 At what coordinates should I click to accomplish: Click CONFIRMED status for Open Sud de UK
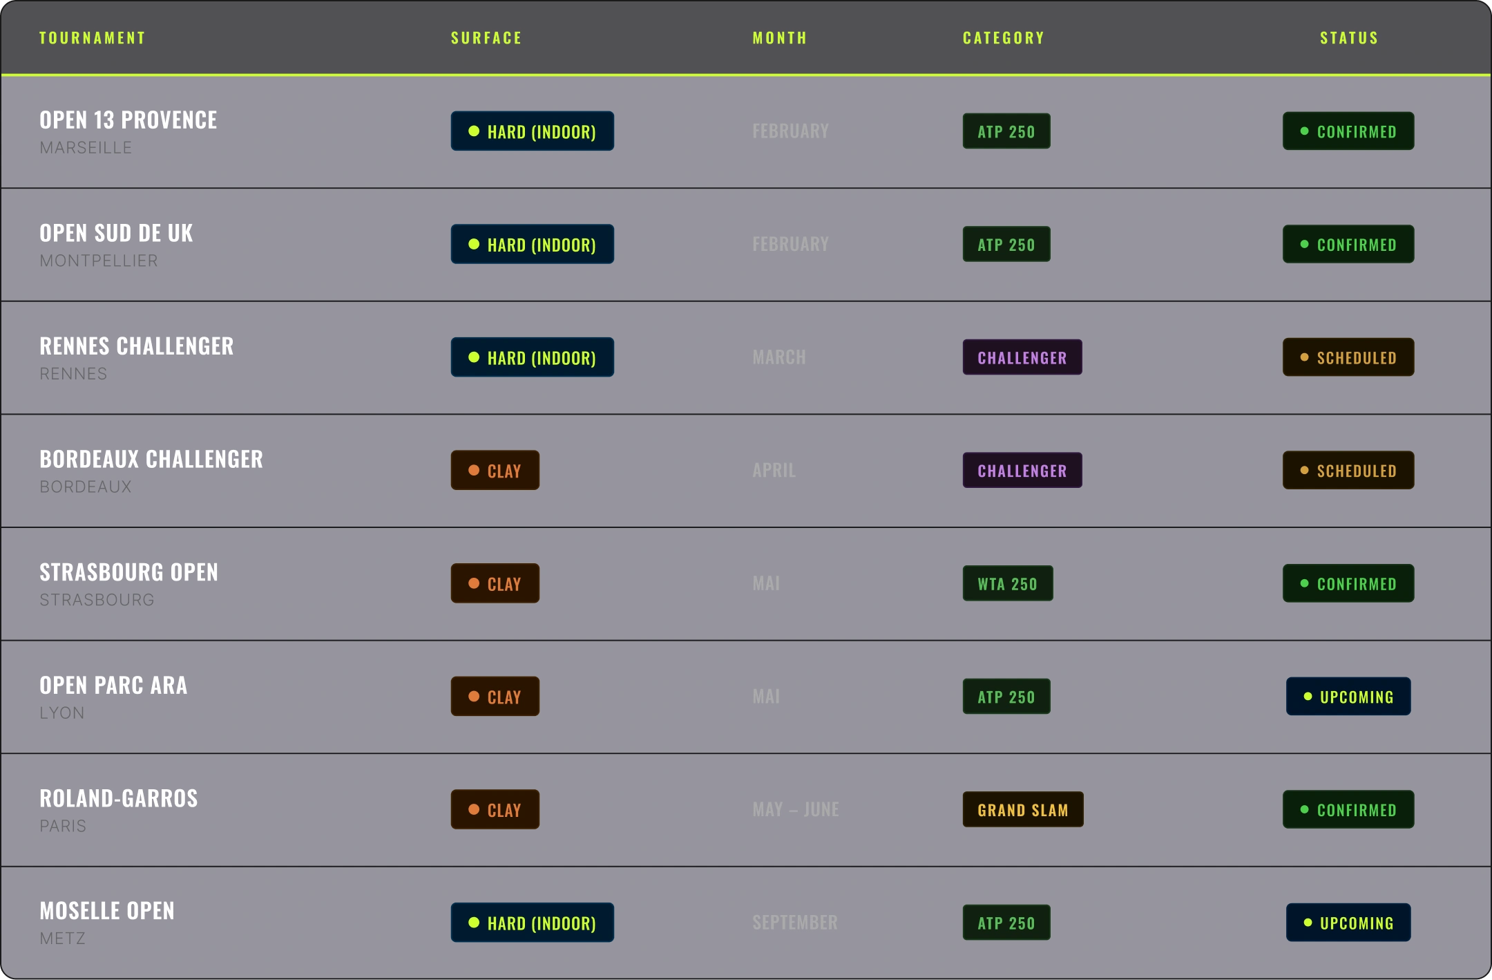(x=1348, y=244)
